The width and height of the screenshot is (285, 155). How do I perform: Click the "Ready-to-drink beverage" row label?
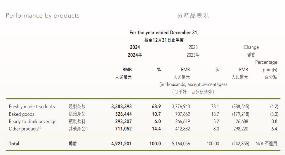pyautogui.click(x=33, y=121)
